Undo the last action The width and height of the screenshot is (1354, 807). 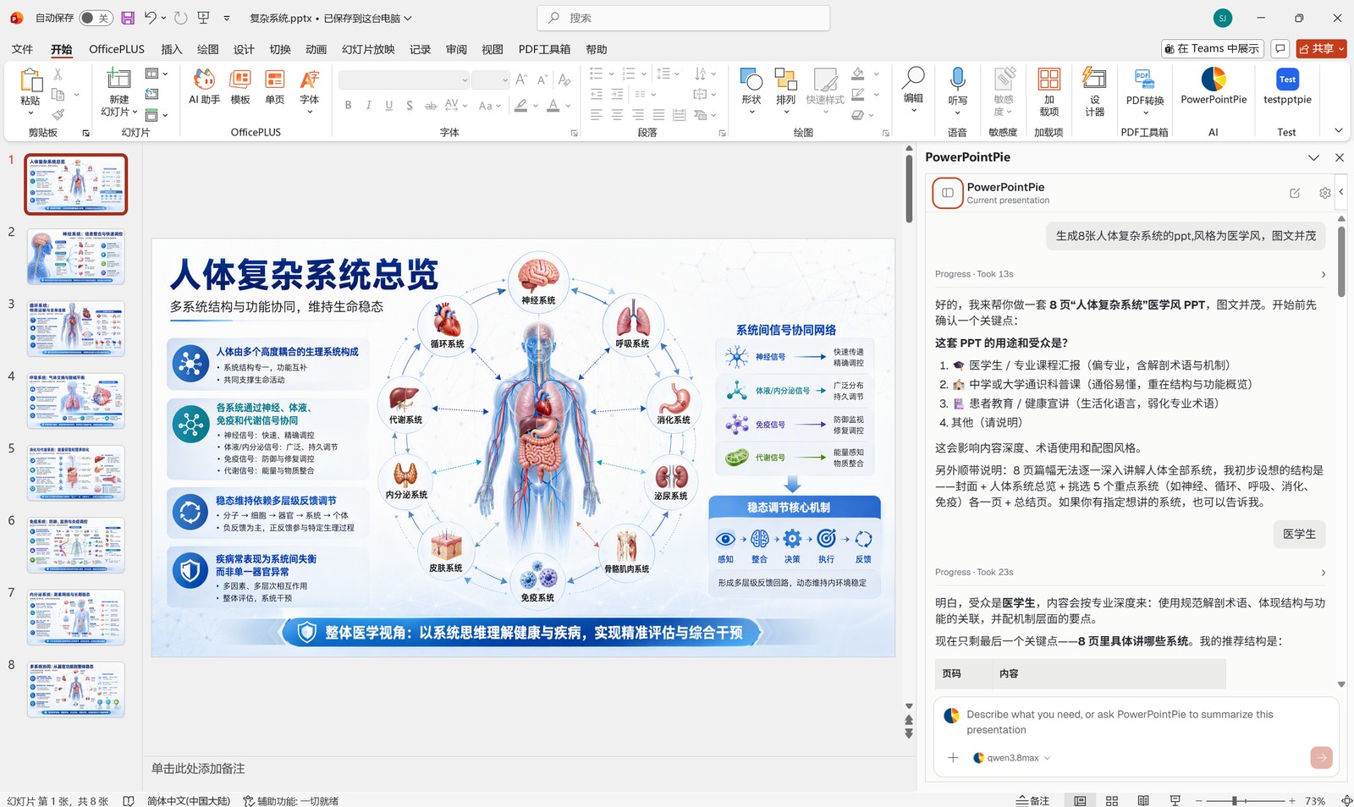[151, 18]
